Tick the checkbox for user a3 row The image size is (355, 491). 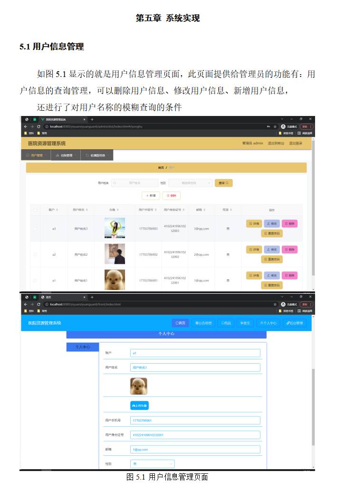pos(35,229)
